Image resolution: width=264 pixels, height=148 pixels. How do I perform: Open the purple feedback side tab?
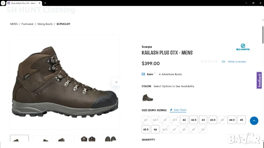[259, 80]
